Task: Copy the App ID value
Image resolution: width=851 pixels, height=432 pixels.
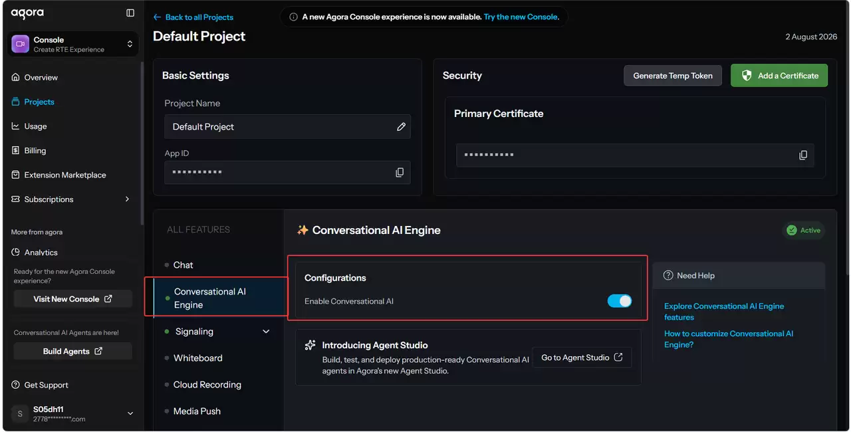Action: (400, 172)
